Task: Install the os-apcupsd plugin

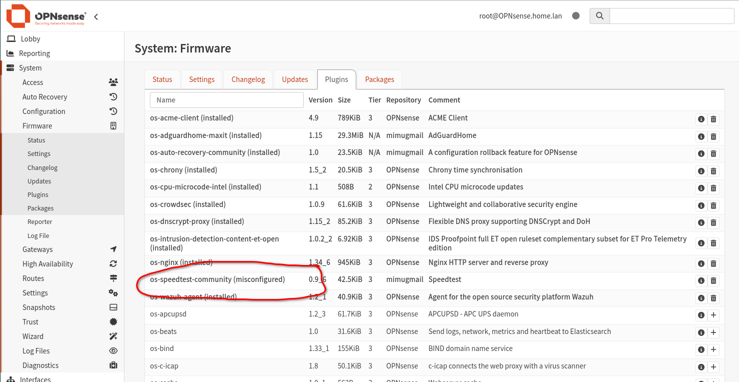Action: click(714, 315)
